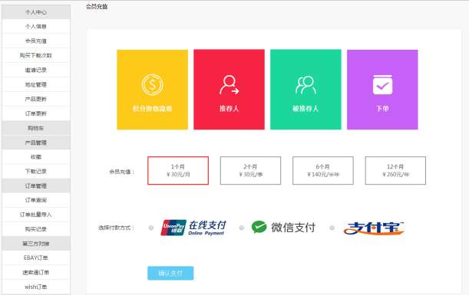The image size is (469, 295).
Task: Select UnionPay radio button
Action: [151, 228]
